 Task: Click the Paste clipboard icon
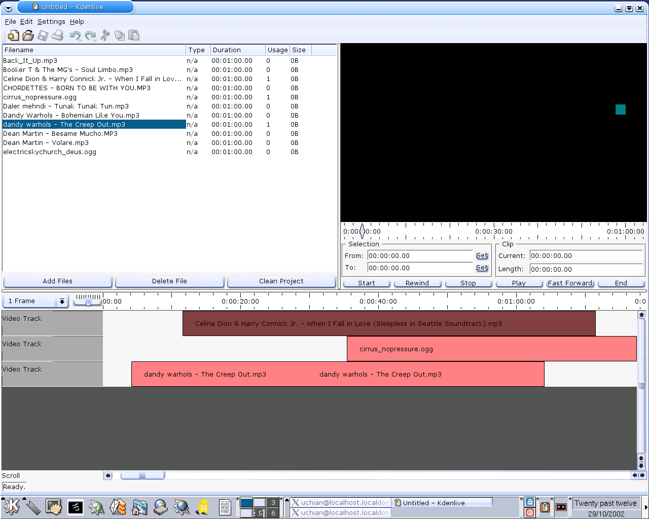click(x=134, y=35)
